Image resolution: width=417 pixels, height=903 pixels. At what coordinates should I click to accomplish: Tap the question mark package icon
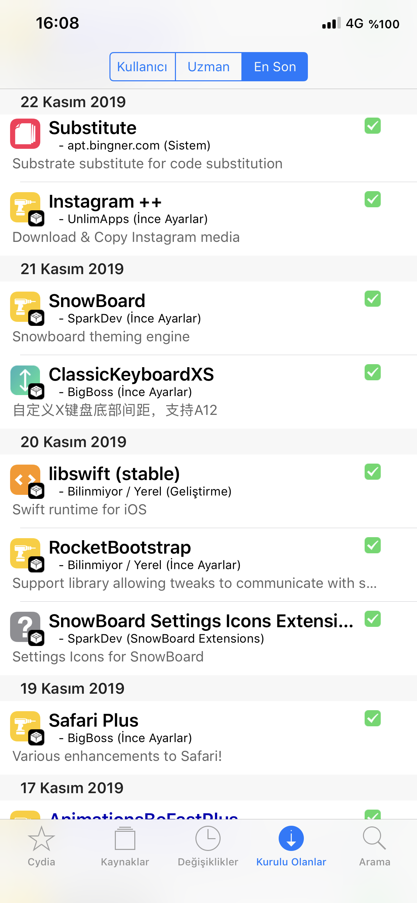point(25,627)
